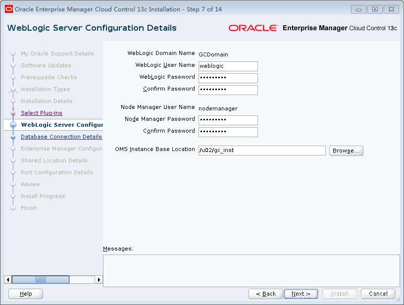Minimize the installer window
The image size is (404, 305).
tap(358, 9)
